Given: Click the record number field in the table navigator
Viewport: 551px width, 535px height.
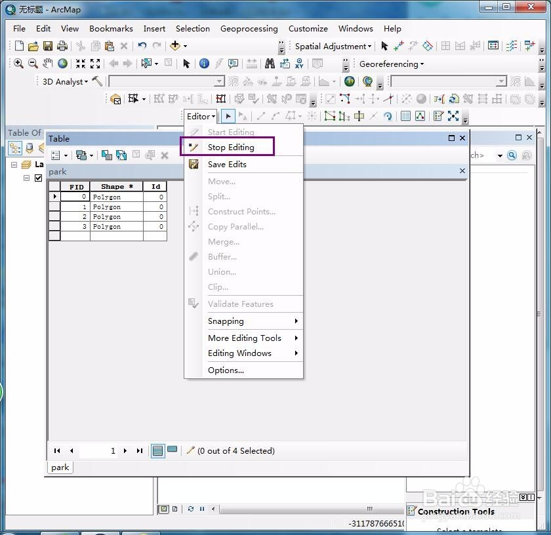Looking at the screenshot, I should tap(99, 450).
